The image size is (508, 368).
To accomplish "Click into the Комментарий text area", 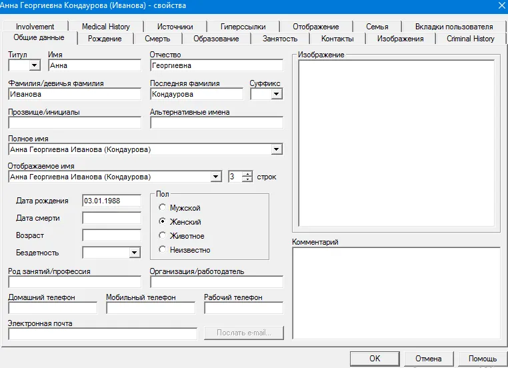I will pos(395,293).
